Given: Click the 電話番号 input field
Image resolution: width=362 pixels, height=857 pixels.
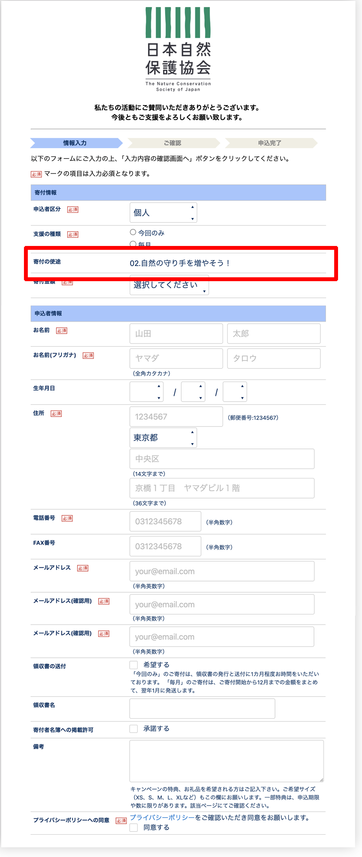Looking at the screenshot, I should (x=165, y=522).
